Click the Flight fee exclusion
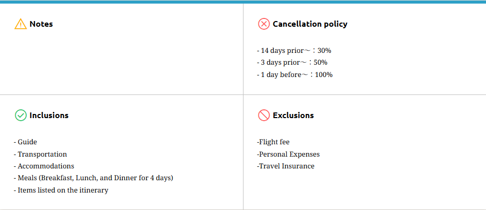This screenshot has width=486, height=210. click(273, 142)
